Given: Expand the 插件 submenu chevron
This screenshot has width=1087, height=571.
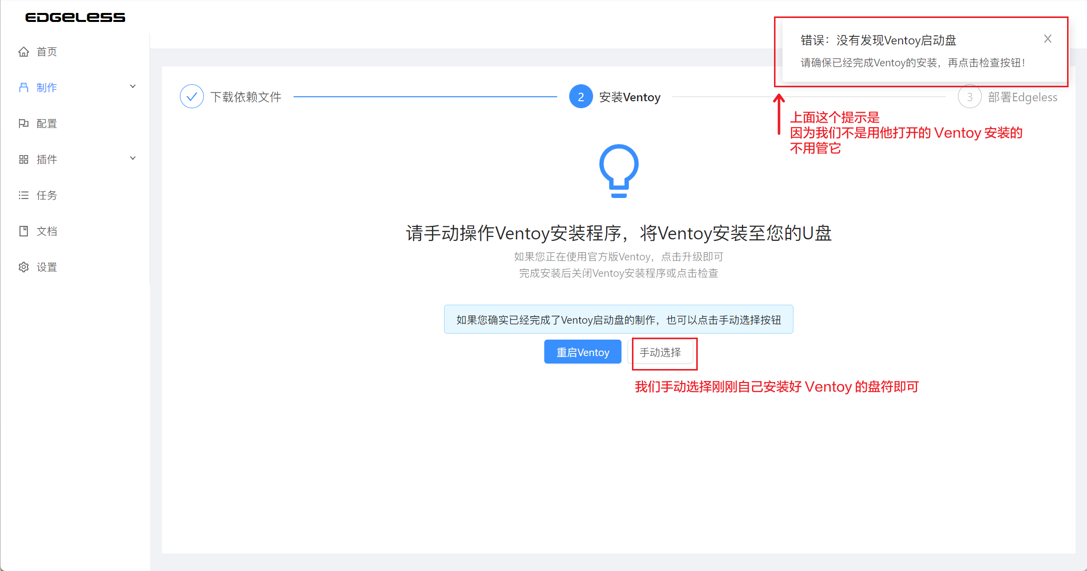Looking at the screenshot, I should point(133,158).
